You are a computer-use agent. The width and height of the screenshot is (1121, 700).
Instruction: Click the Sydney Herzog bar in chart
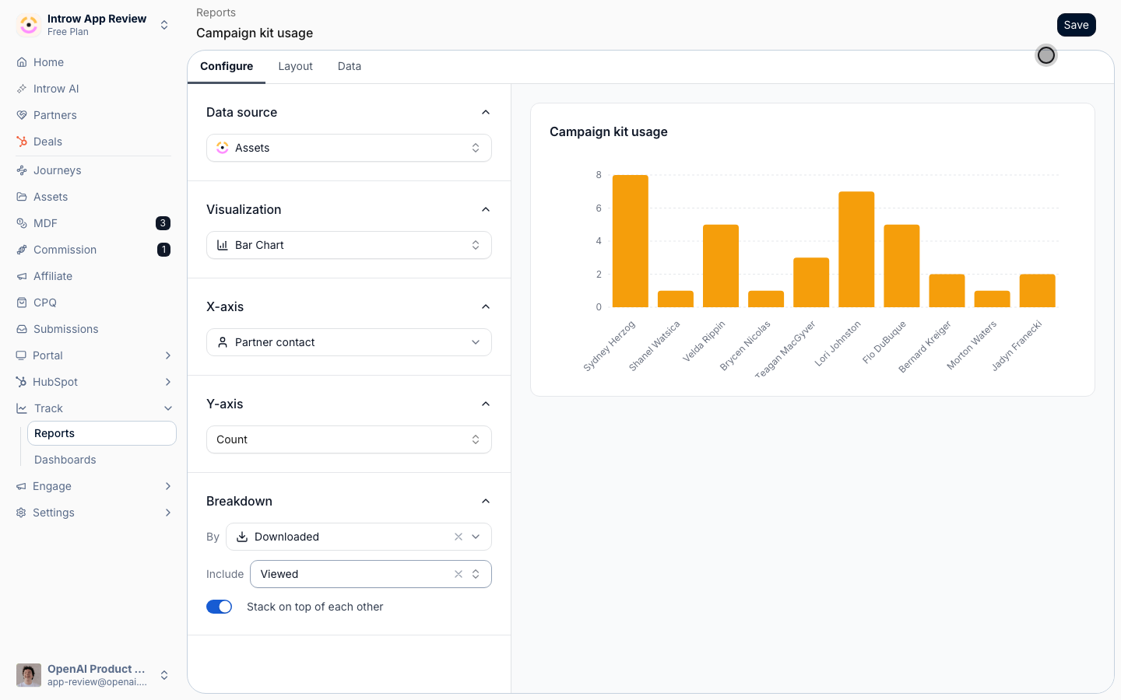(631, 241)
